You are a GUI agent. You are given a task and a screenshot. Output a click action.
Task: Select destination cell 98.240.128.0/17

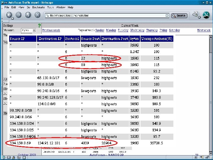(x=50, y=97)
